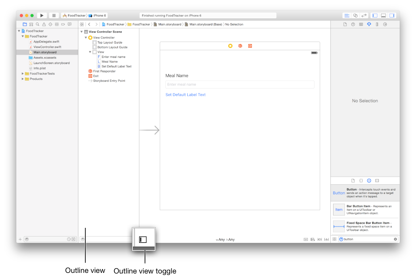Screen dimensions: 416x279
Task: Show the Quick Help inspector
Action: [x=353, y=24]
